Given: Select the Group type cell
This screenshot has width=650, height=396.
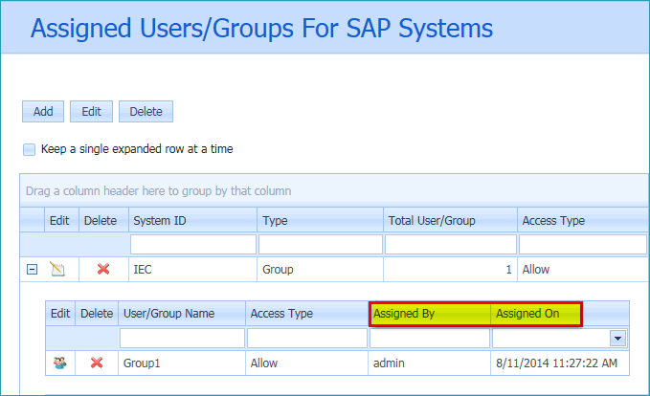Looking at the screenshot, I should click(x=320, y=269).
